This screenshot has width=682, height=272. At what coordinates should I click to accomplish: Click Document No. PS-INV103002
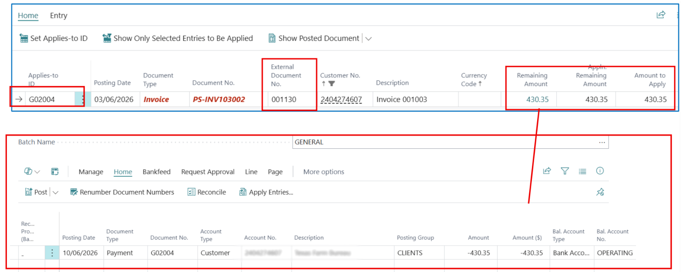(219, 99)
